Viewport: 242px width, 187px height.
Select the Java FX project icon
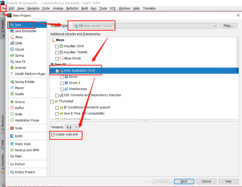click(x=12, y=62)
